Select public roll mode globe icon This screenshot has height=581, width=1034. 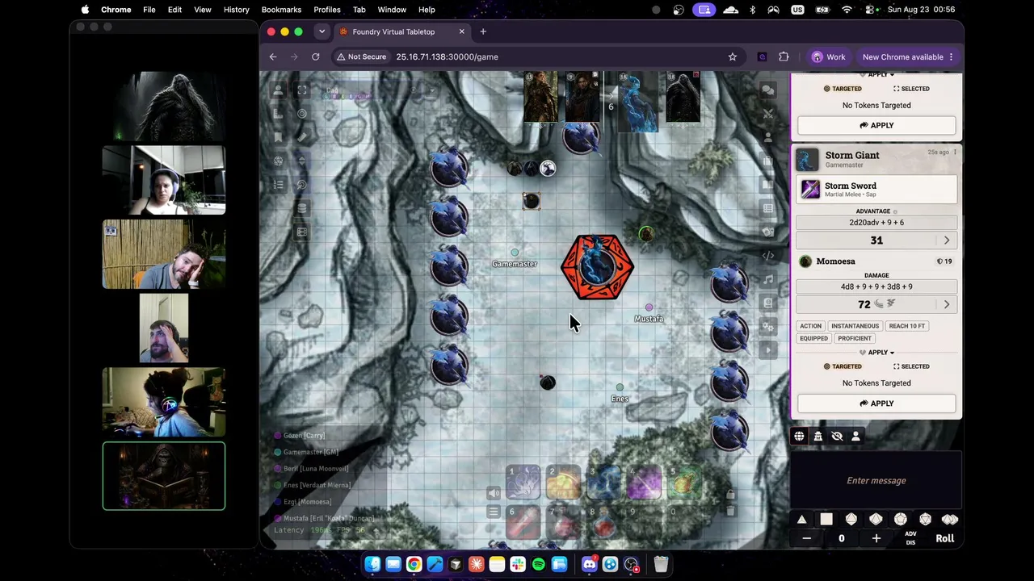(799, 437)
